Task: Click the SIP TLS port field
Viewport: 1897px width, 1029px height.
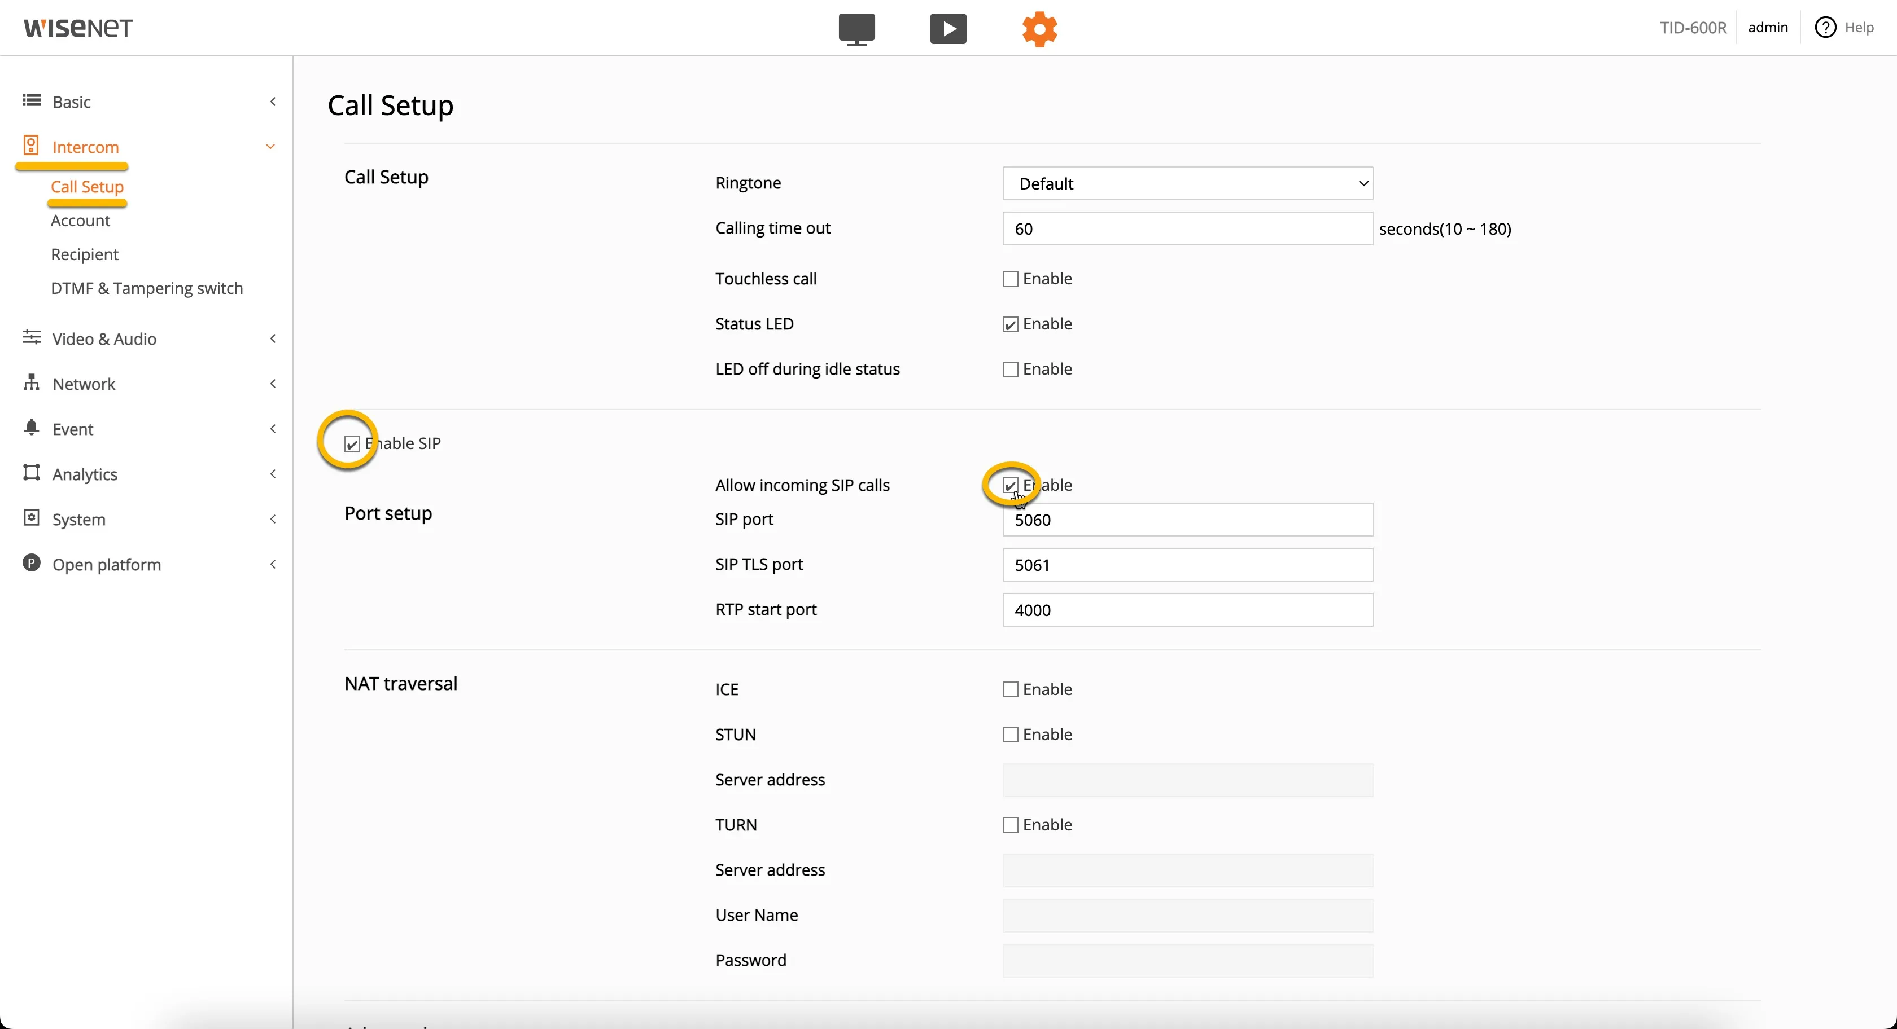Action: click(1187, 565)
